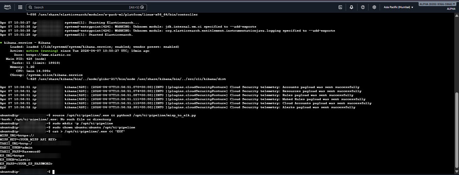Click the 'CPU: 1min 14.599s' line

(x=33, y=71)
